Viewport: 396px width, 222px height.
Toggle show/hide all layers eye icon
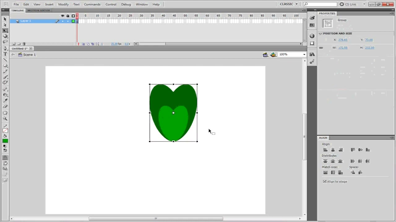coord(62,16)
